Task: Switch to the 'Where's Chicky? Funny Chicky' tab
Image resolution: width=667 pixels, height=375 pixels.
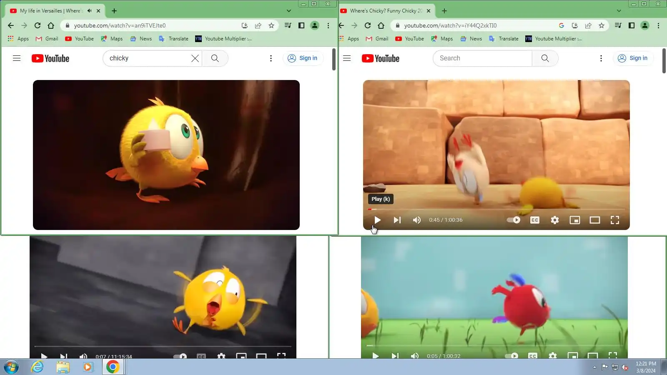Action: (x=386, y=11)
